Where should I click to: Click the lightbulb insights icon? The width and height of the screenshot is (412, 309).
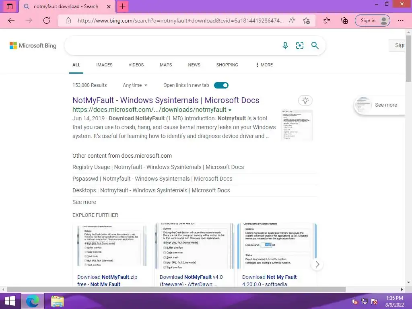pyautogui.click(x=305, y=100)
